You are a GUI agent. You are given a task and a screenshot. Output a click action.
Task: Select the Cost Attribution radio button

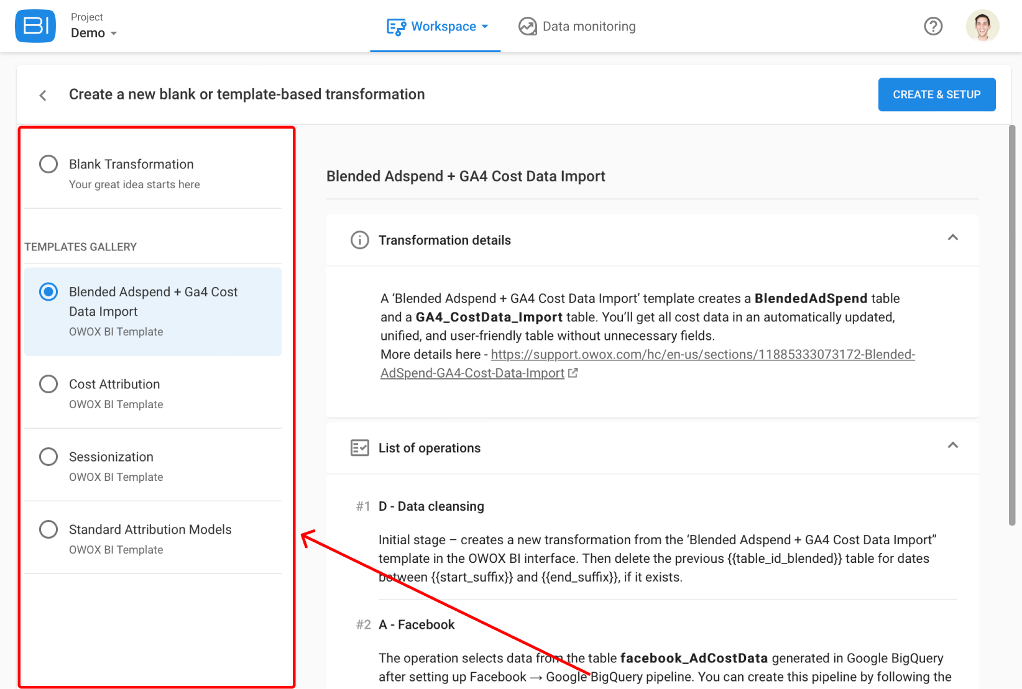[48, 384]
